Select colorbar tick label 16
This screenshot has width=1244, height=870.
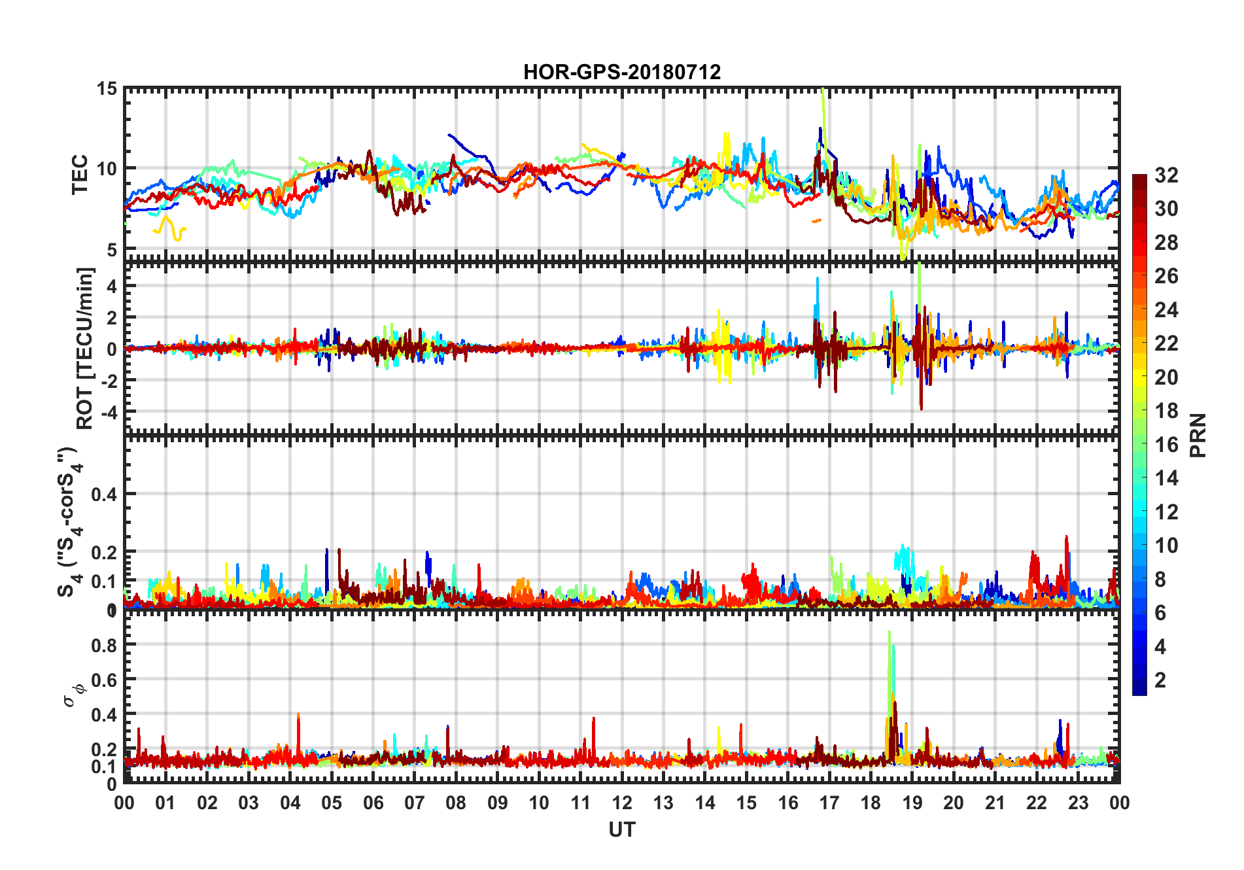pyautogui.click(x=1167, y=445)
